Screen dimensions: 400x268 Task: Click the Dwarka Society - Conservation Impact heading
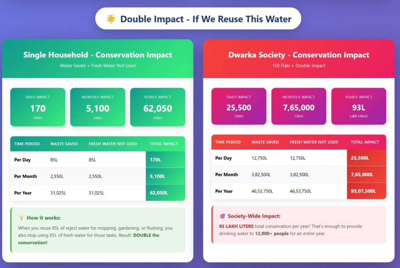click(x=299, y=55)
